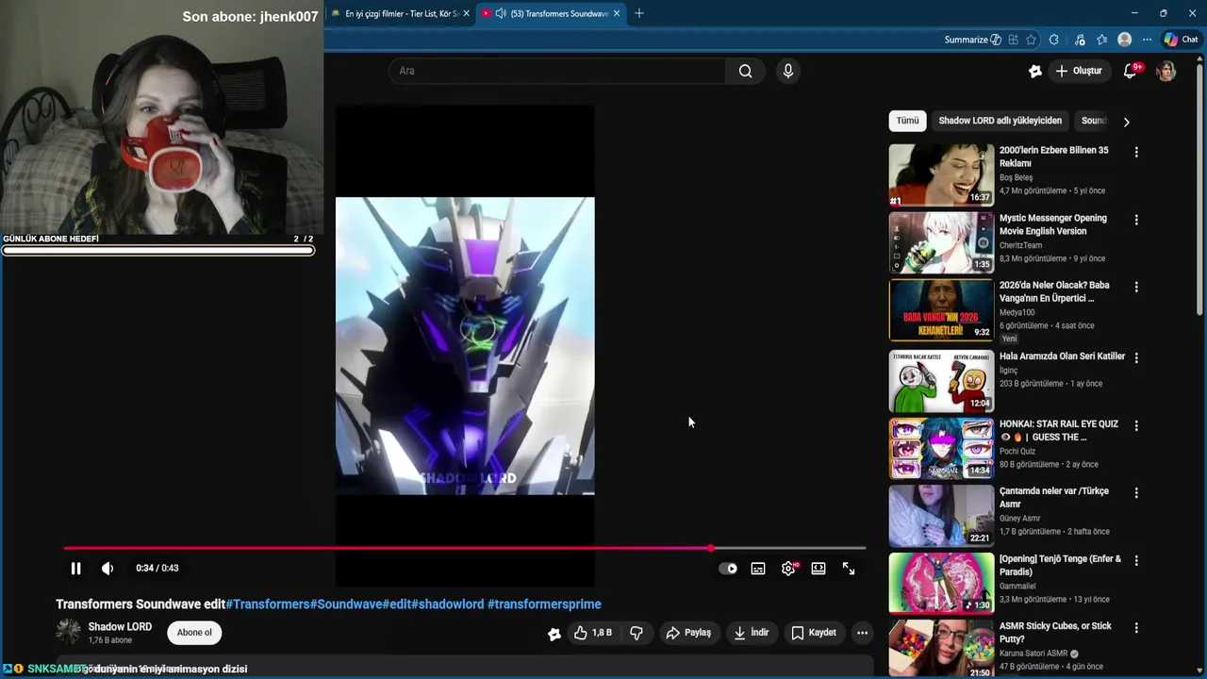Open options for Tenjō Tenge video
The width and height of the screenshot is (1207, 679).
point(1136,560)
